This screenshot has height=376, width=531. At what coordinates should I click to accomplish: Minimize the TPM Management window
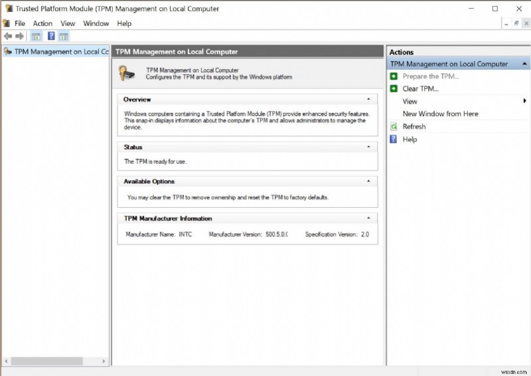[x=471, y=9]
